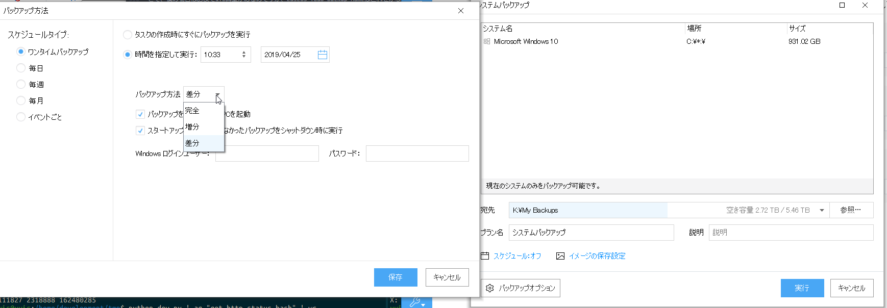This screenshot has width=887, height=308.
Task: Select the Microsoft Windows 10 system row
Action: click(677, 41)
